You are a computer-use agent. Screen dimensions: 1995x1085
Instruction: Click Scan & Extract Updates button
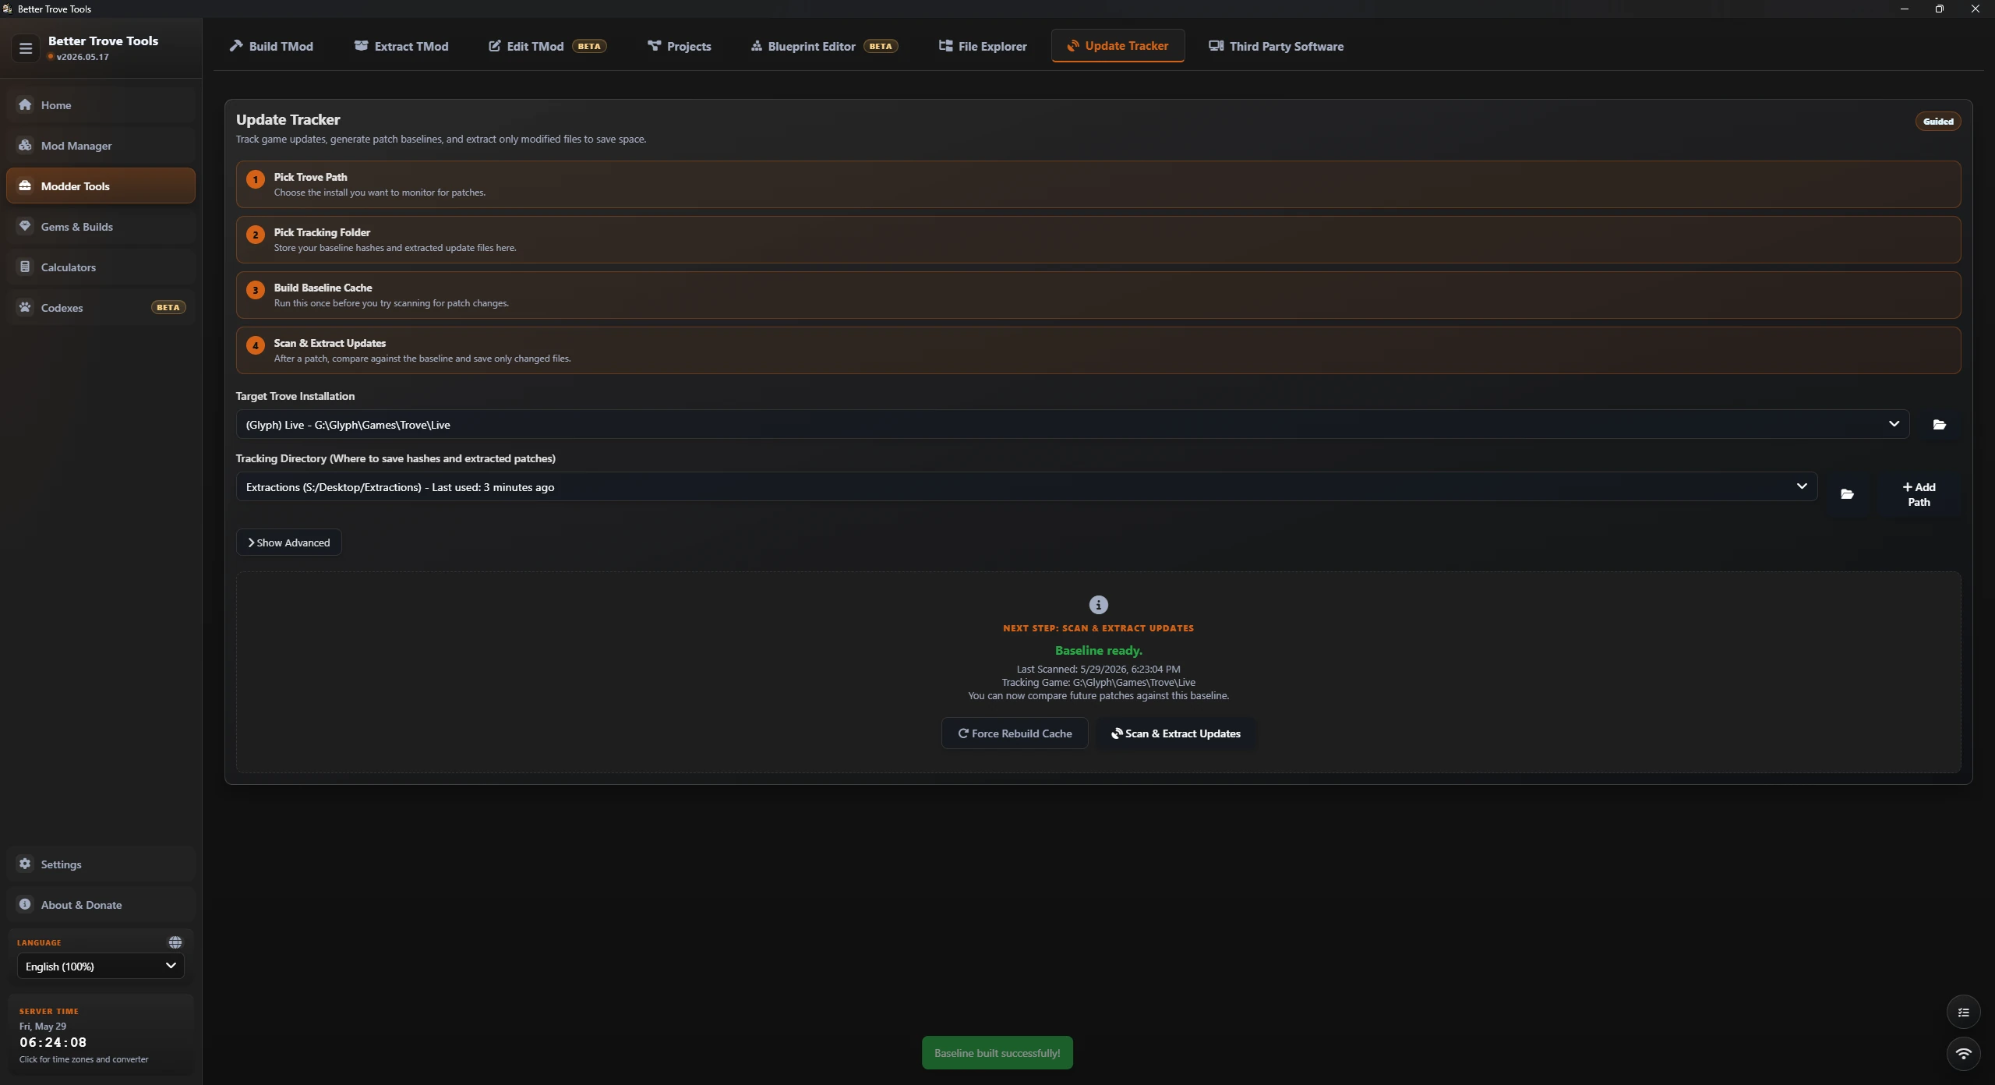(x=1175, y=733)
